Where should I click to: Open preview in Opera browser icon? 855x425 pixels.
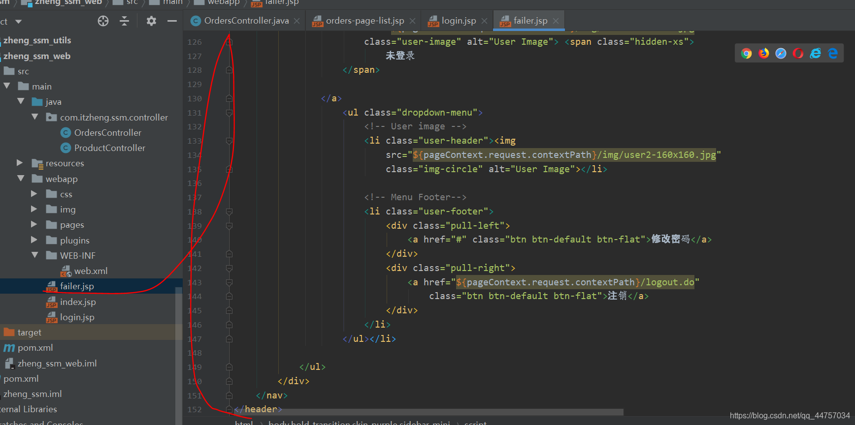click(798, 54)
